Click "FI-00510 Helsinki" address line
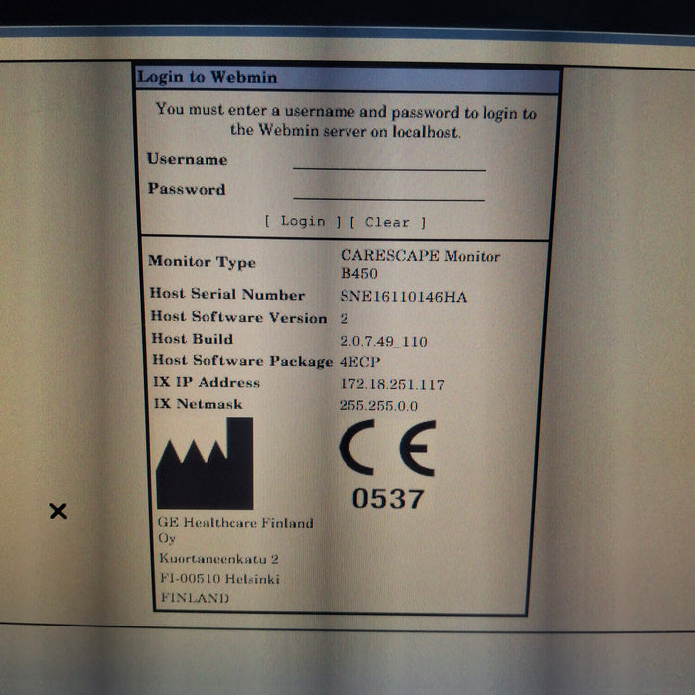This screenshot has width=695, height=695. pos(219,578)
